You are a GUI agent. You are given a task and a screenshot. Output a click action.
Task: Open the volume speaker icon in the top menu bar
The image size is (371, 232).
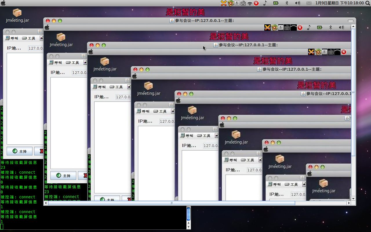(x=298, y=3)
